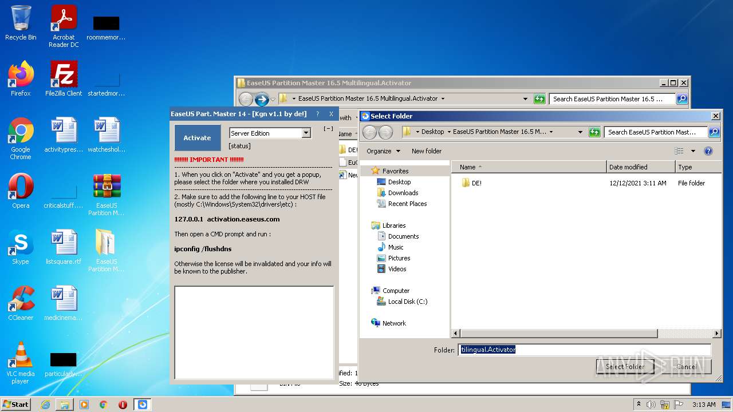Screen dimensions: 733x412
Task: Click the Select Folder button
Action: 625,367
